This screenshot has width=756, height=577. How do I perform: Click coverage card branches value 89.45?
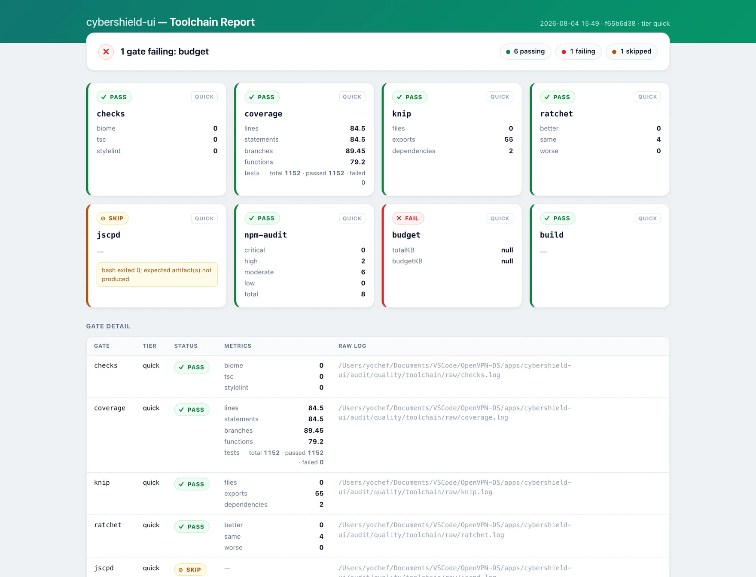tap(355, 151)
